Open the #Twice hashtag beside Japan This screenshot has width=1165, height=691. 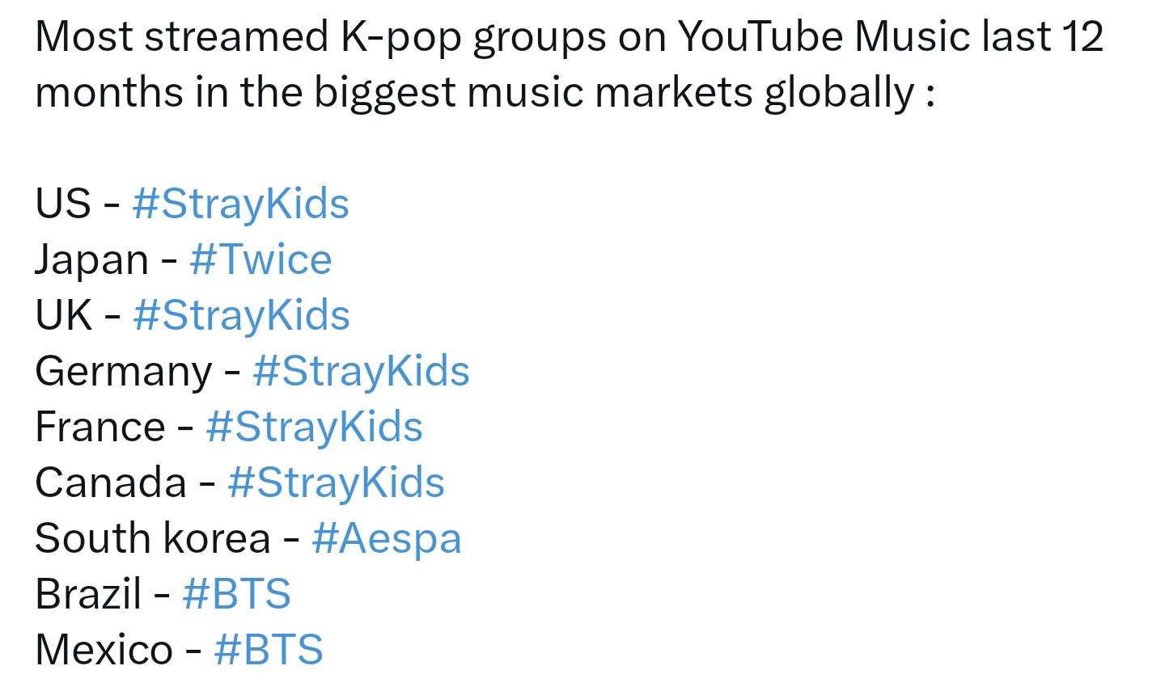click(x=261, y=259)
